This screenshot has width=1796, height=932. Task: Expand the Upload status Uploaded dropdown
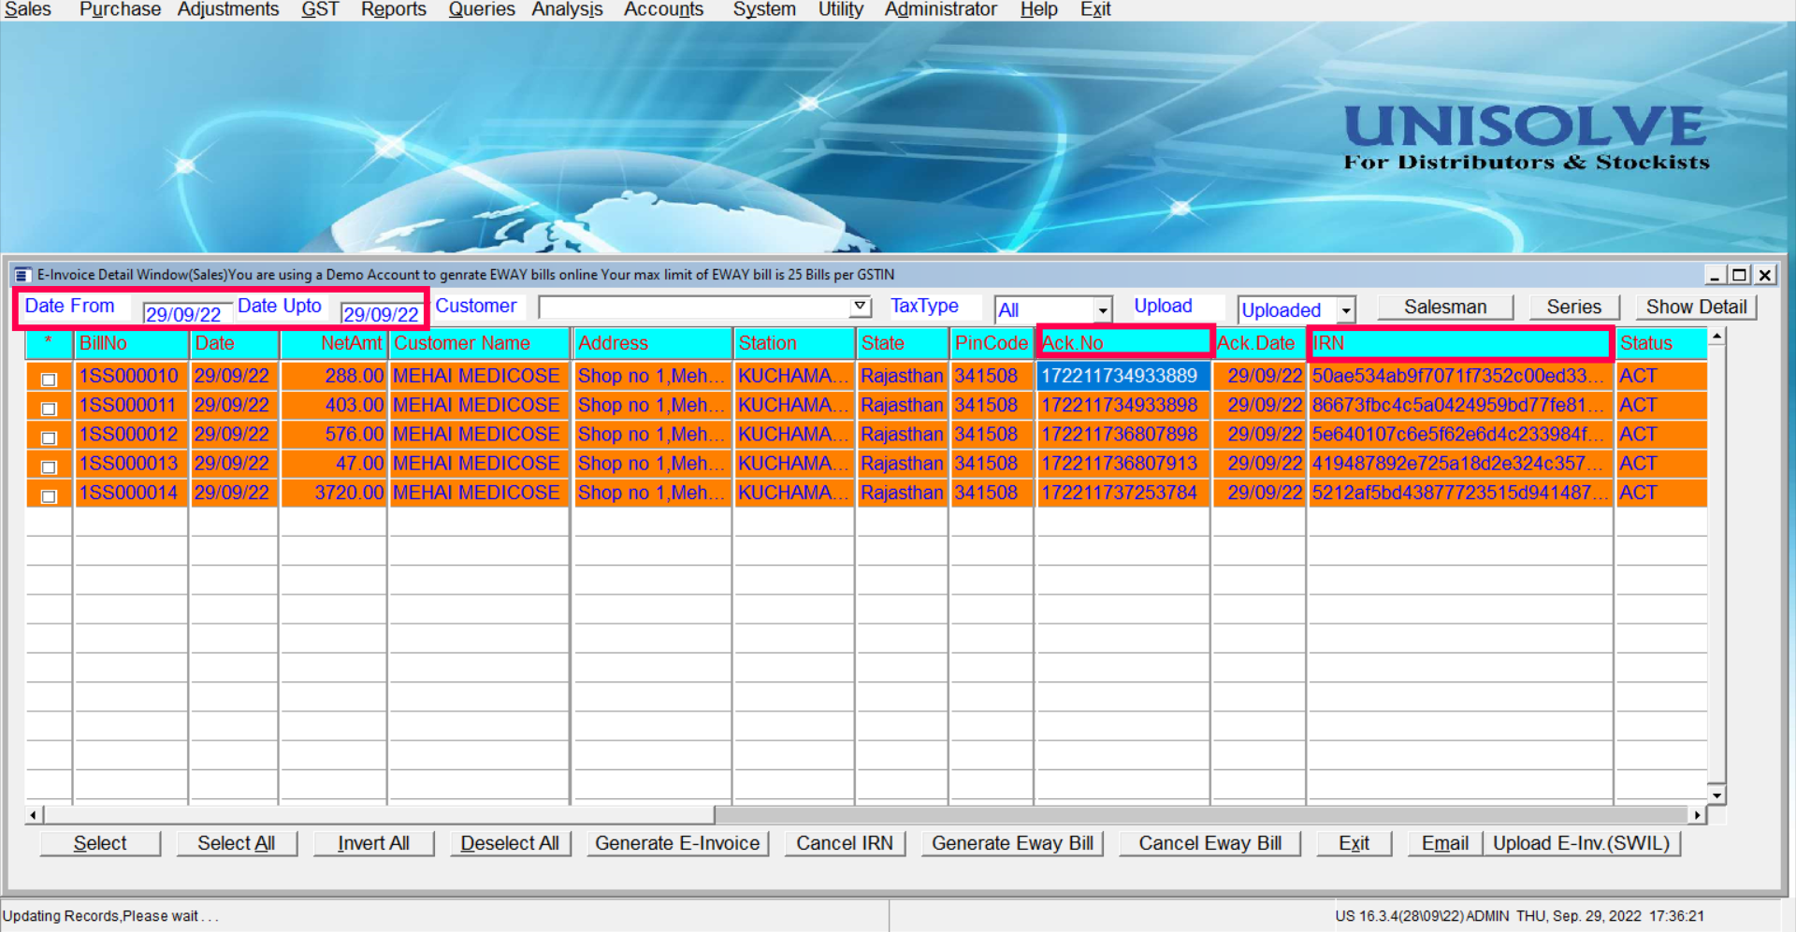click(1346, 309)
